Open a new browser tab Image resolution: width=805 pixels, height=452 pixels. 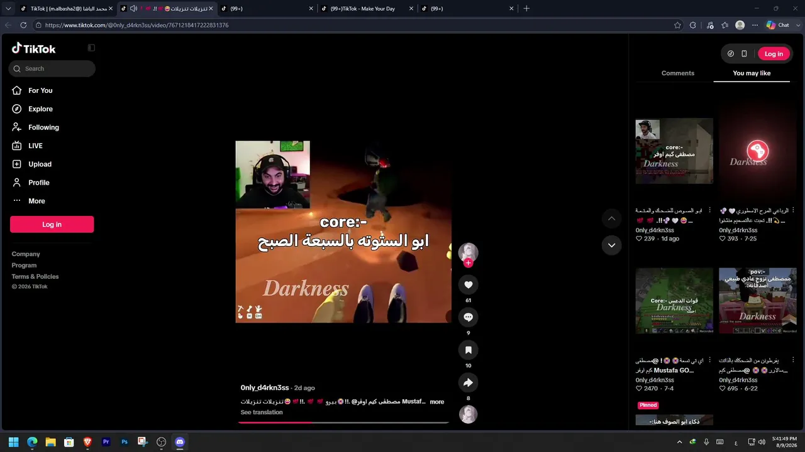(526, 9)
